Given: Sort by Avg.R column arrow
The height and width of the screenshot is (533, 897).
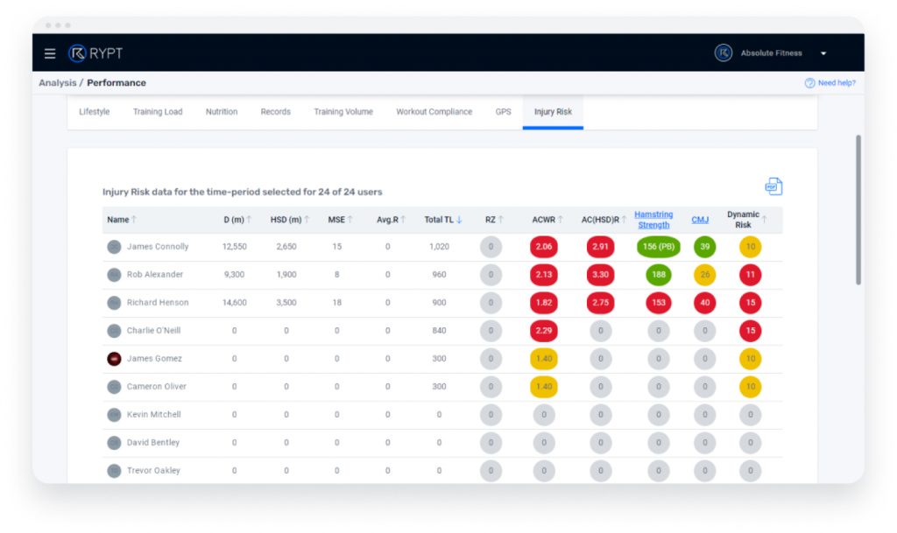Looking at the screenshot, I should click(x=403, y=220).
